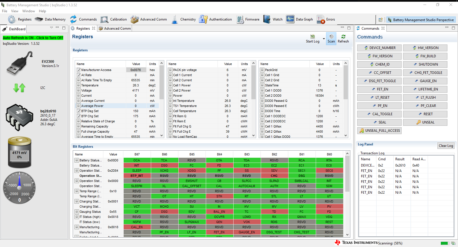The width and height of the screenshot is (458, 247).
Task: Click the BTP_INT bit cell
Action: pos(137,176)
